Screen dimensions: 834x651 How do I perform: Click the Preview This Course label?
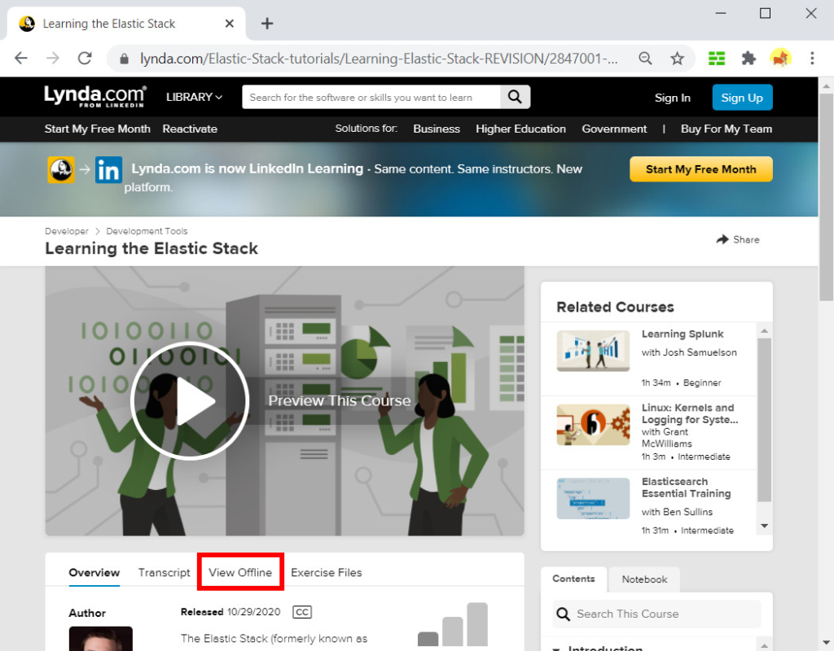(x=340, y=400)
